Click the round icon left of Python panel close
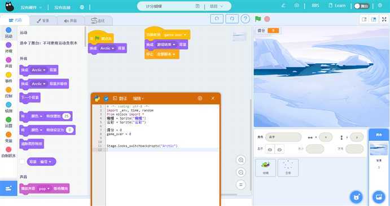Image resolution: width=390 pixels, height=206 pixels. [200, 98]
